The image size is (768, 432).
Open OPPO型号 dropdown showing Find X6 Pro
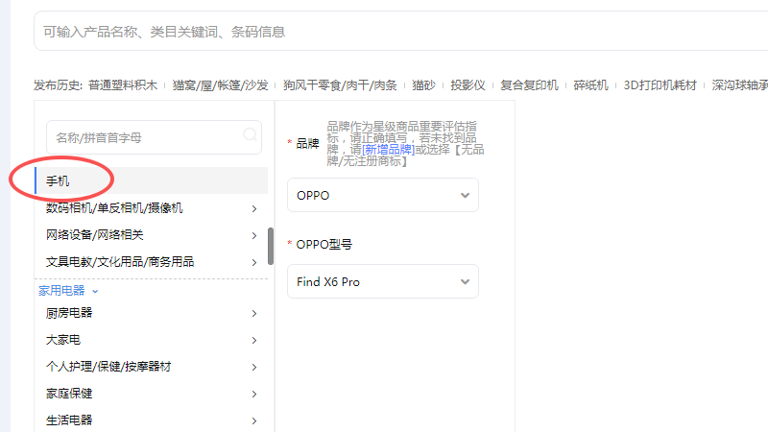pos(382,281)
